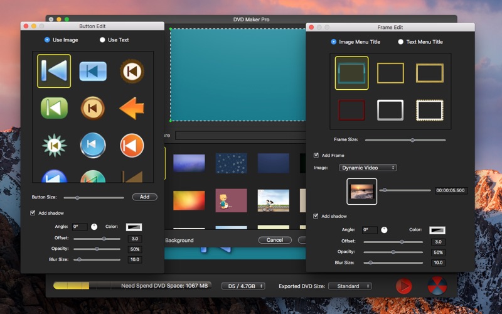Click the Button Edit Offset slider

pyautogui.click(x=97, y=239)
